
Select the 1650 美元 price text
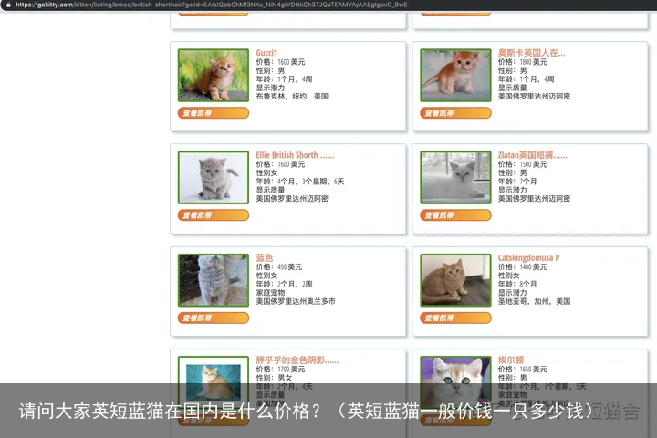[534, 370]
